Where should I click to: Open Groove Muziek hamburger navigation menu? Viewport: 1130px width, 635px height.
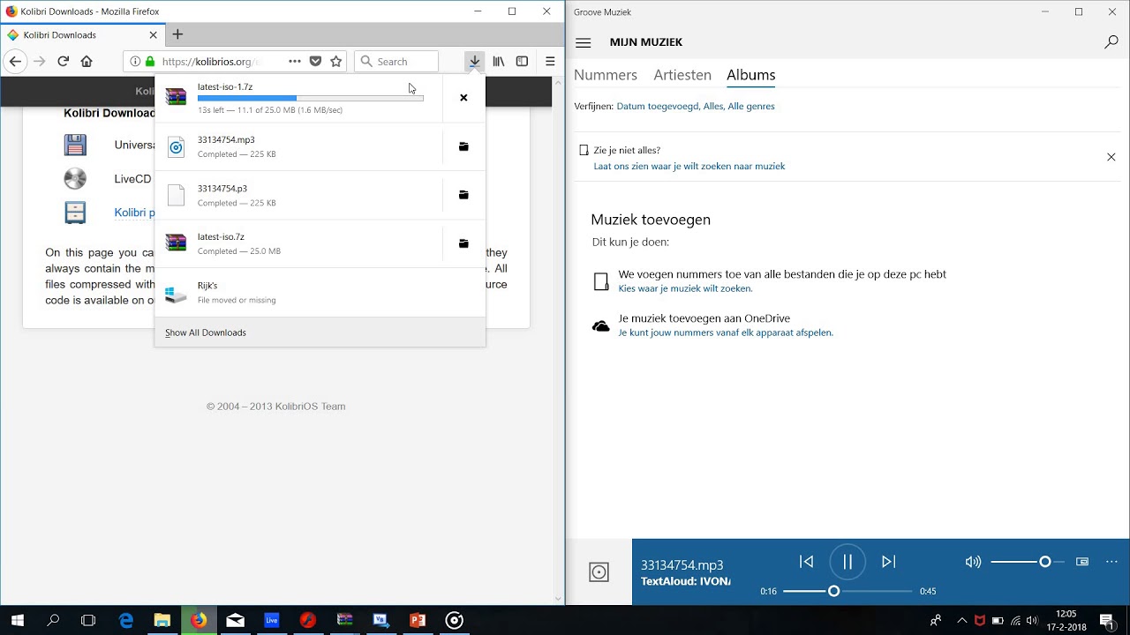583,42
